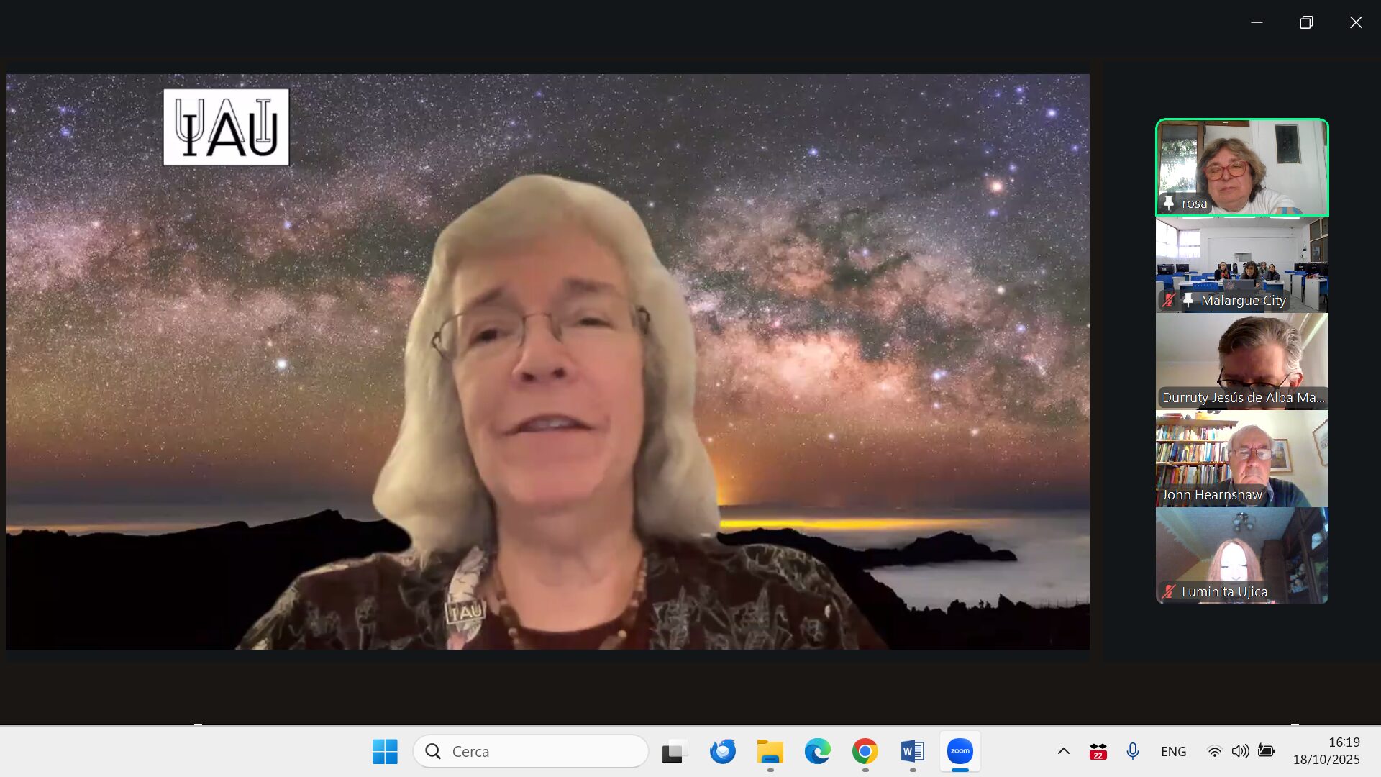The height and width of the screenshot is (777, 1381).
Task: Open Microsoft Word from taskbar
Action: (x=912, y=751)
